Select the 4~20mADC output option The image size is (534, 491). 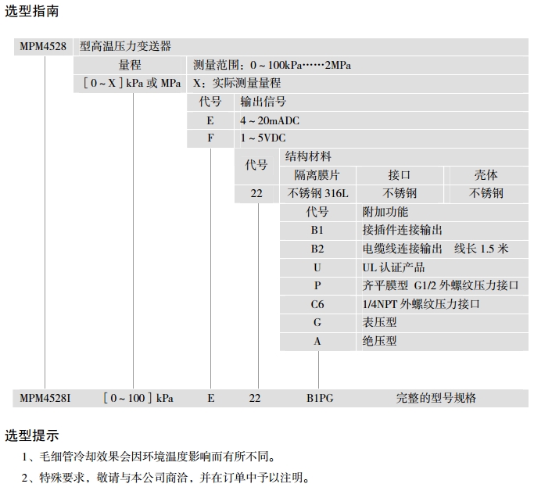pos(270,120)
